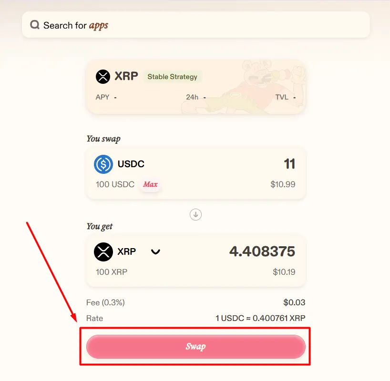Click the USDC token label

tap(131, 164)
